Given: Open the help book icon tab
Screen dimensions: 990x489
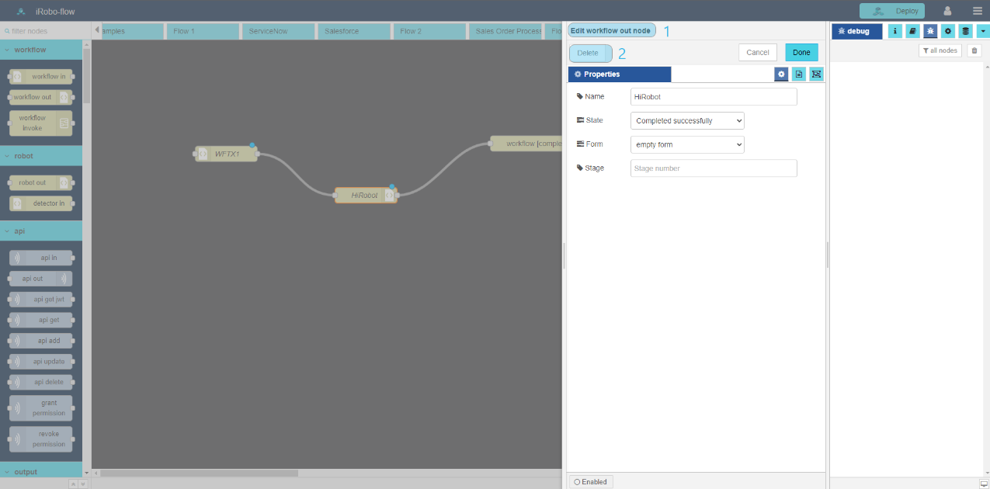Looking at the screenshot, I should [912, 31].
